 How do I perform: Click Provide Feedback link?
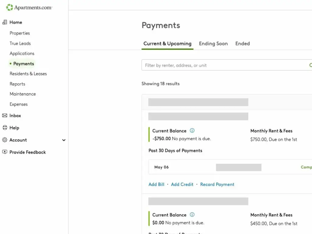coord(28,152)
